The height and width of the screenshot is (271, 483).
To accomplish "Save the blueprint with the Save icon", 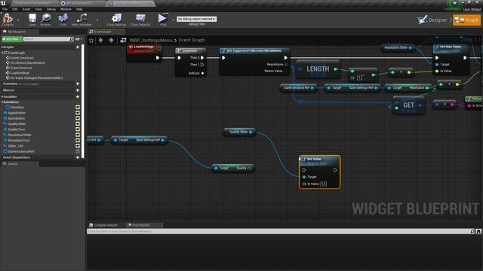I will pos(32,20).
